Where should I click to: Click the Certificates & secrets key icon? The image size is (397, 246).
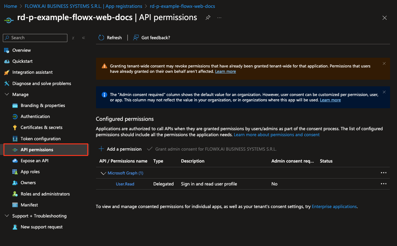point(15,127)
